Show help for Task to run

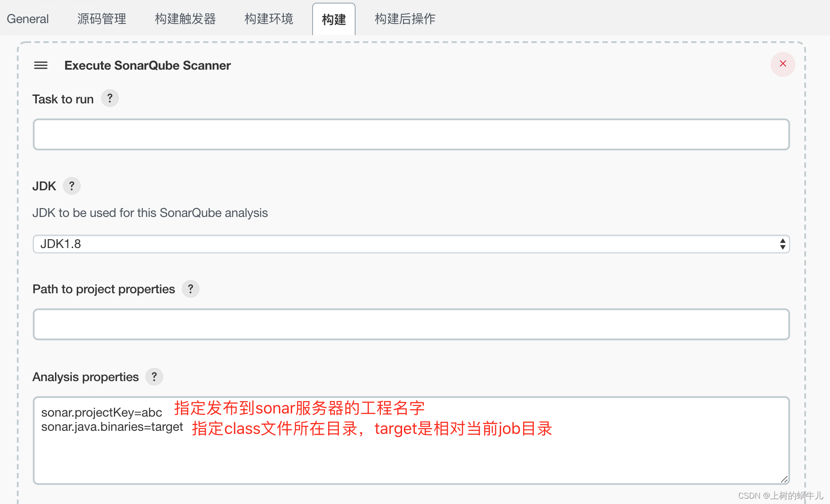(110, 98)
